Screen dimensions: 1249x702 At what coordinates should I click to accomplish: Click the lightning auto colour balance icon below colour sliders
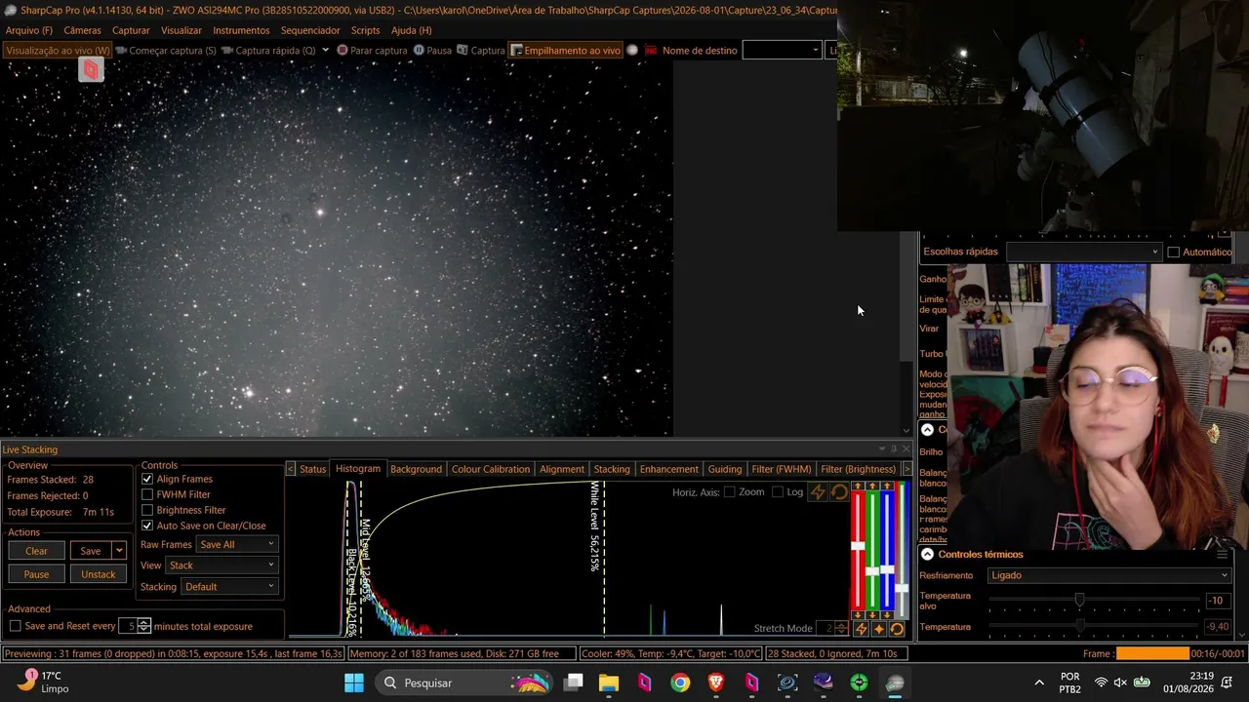click(x=861, y=629)
